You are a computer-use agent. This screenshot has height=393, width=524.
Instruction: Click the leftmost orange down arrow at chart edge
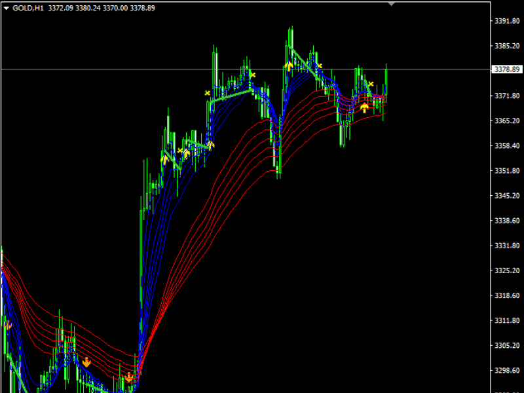click(8, 325)
